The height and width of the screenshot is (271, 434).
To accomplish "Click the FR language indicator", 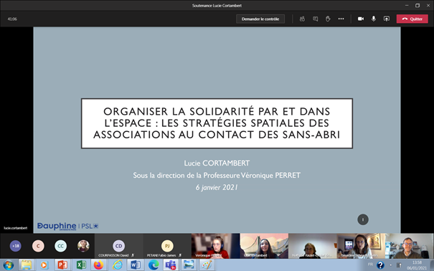I will coord(370,265).
